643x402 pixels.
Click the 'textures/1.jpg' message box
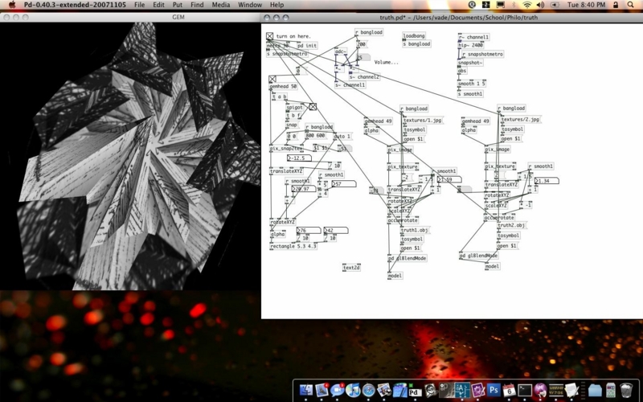pos(423,120)
